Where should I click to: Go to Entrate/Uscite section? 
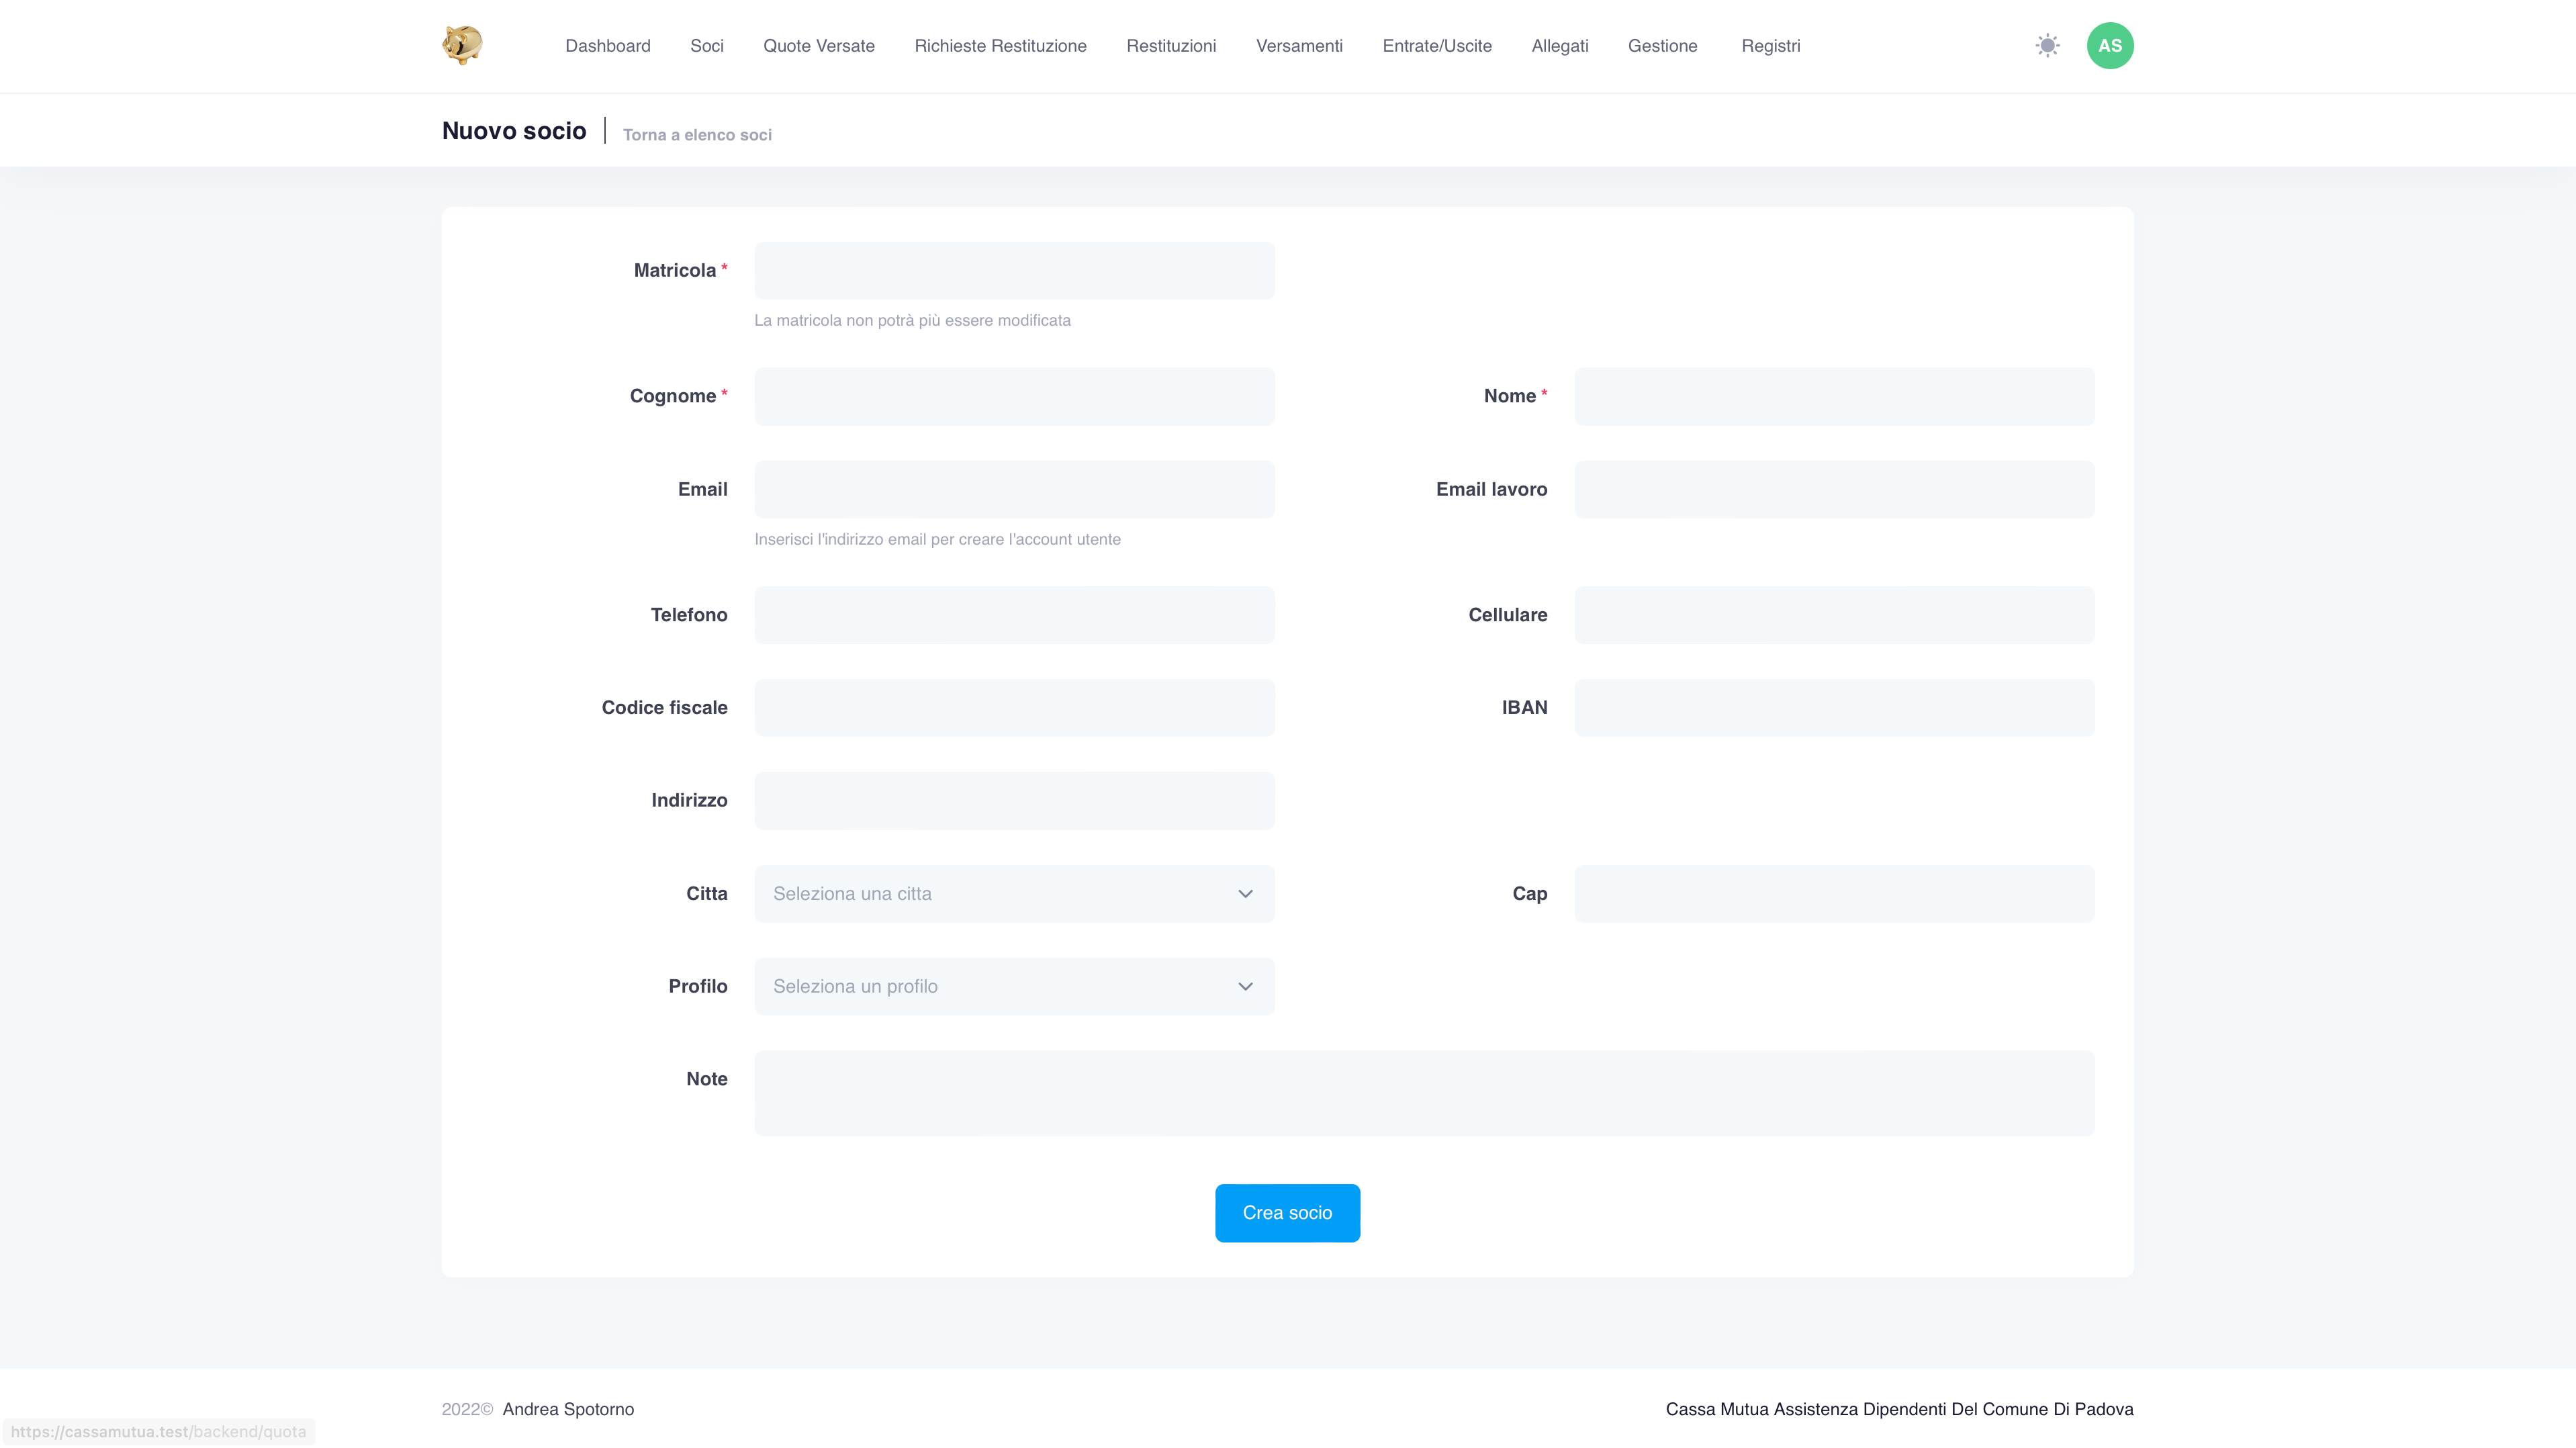[x=1436, y=46]
